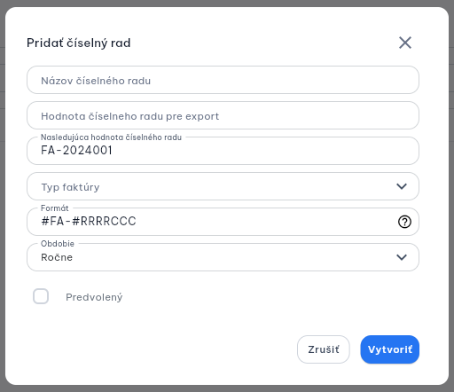Screen dimensions: 454x392
Task: Place cursor on the #FA-#RRRRCCC text
Action: coord(89,221)
